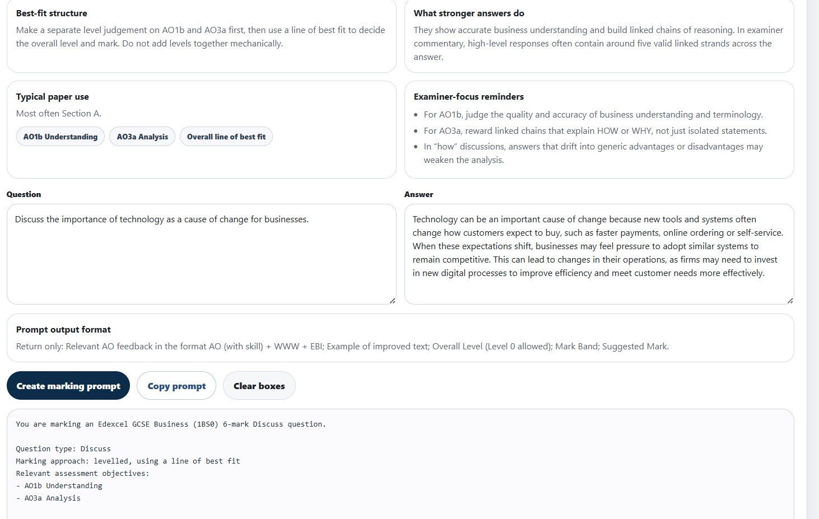The image size is (819, 519).
Task: Grab the Answer box resize handle
Action: [790, 301]
